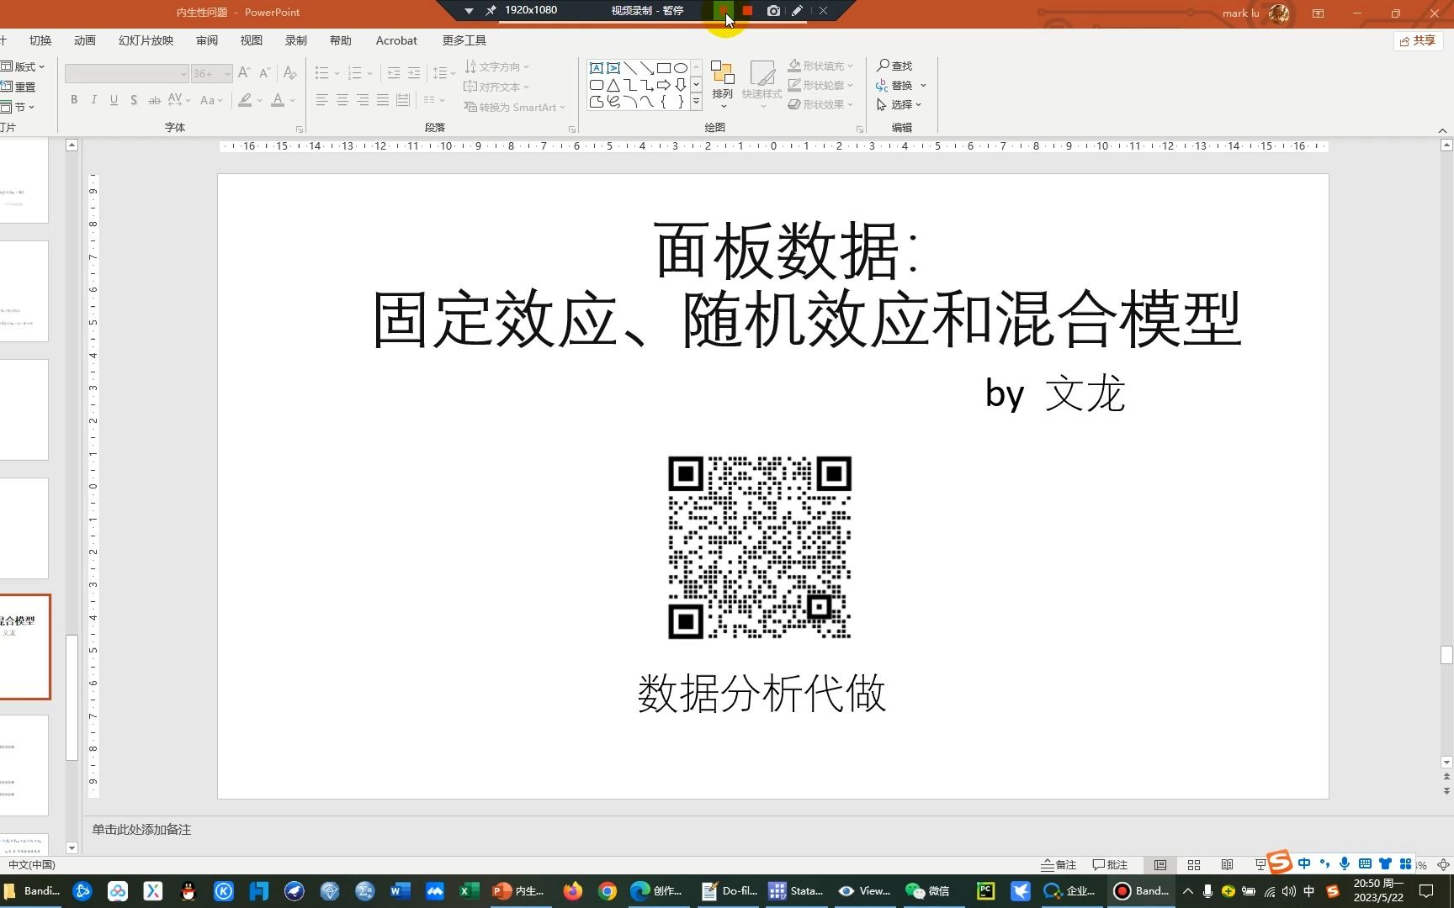The image size is (1454, 908).
Task: Open Firefox from the taskbar
Action: click(x=573, y=891)
